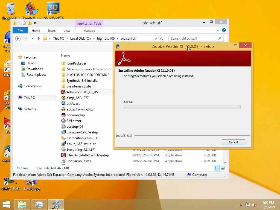Open Downloads in the navigation pane
This screenshot has height=210, width=280.
pyautogui.click(x=32, y=69)
